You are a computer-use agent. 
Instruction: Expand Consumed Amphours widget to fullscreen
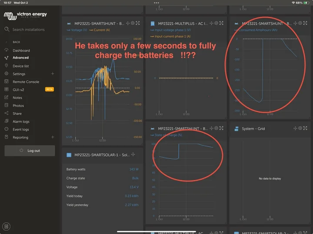[305, 23]
